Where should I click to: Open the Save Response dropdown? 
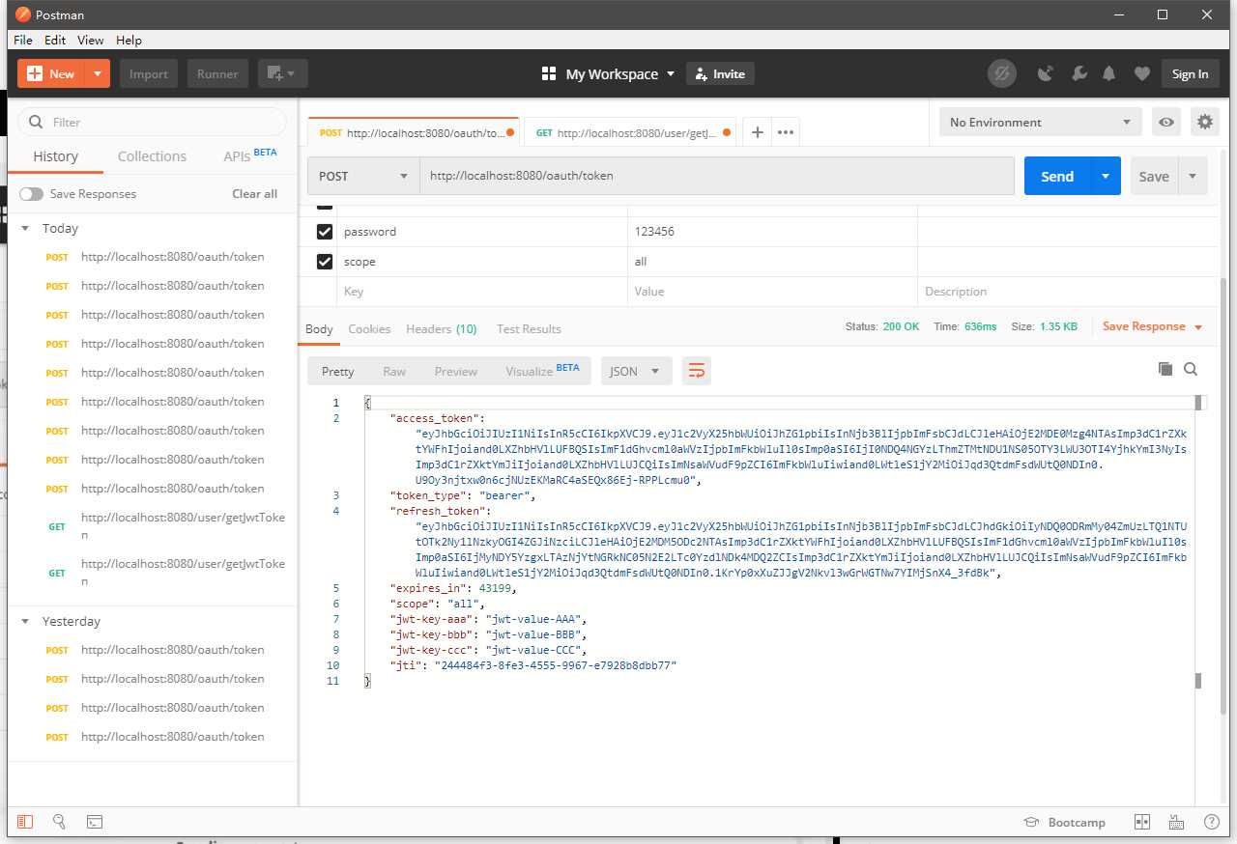click(1153, 326)
